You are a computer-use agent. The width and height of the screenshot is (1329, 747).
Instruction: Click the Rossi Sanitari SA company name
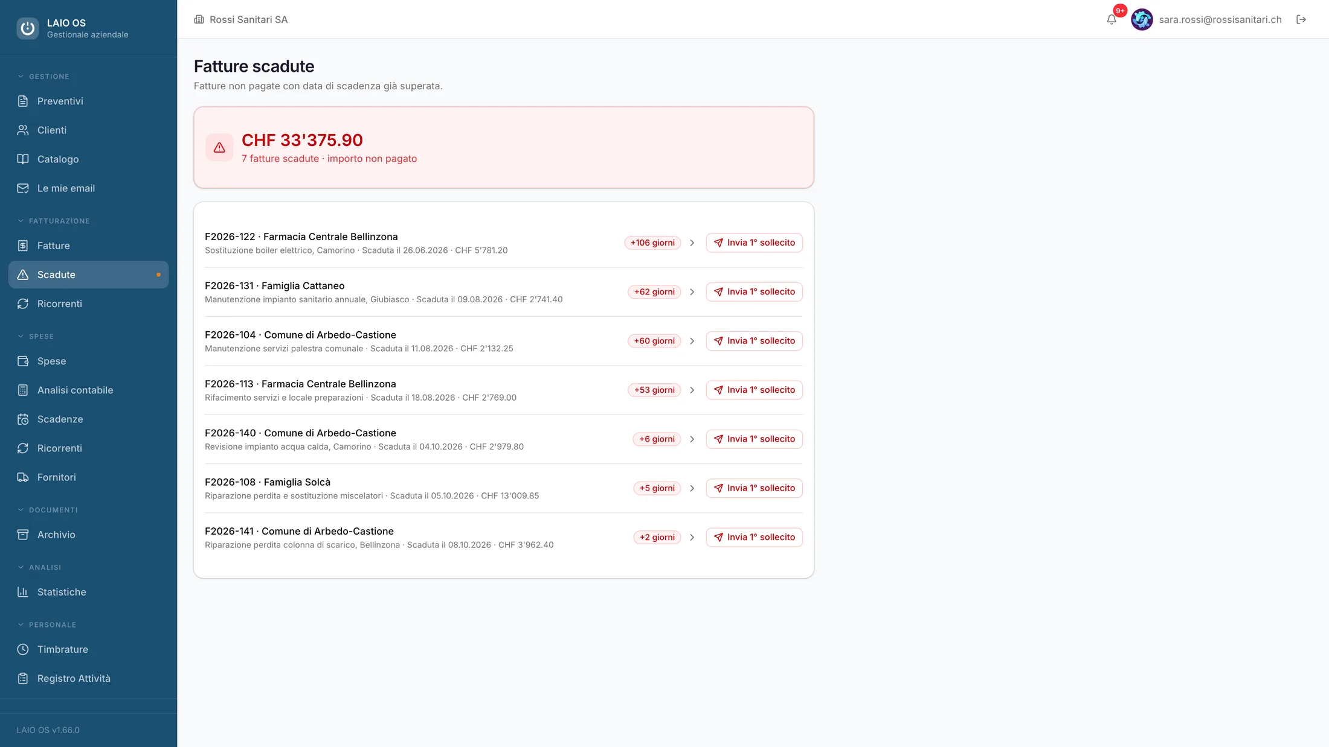click(x=248, y=19)
